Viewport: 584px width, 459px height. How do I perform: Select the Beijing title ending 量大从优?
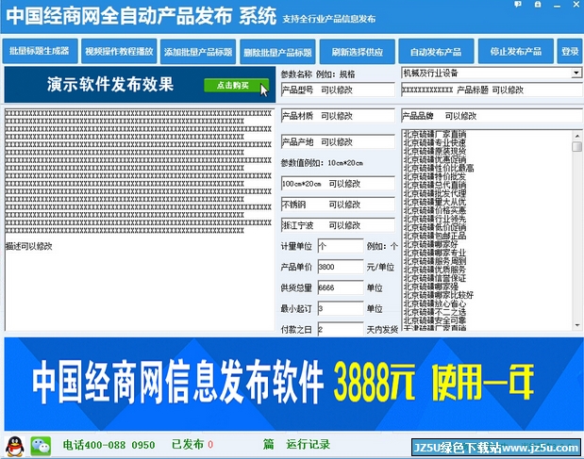click(435, 202)
